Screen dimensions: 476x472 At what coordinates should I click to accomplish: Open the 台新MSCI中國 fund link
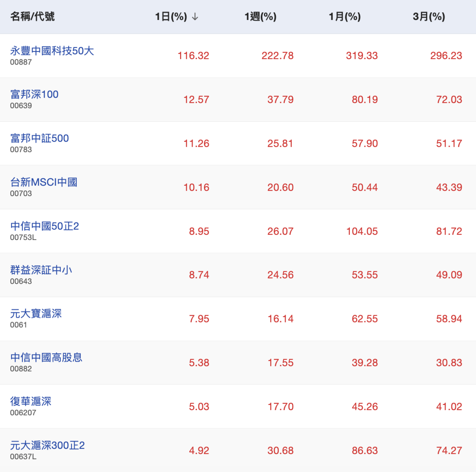click(x=44, y=182)
